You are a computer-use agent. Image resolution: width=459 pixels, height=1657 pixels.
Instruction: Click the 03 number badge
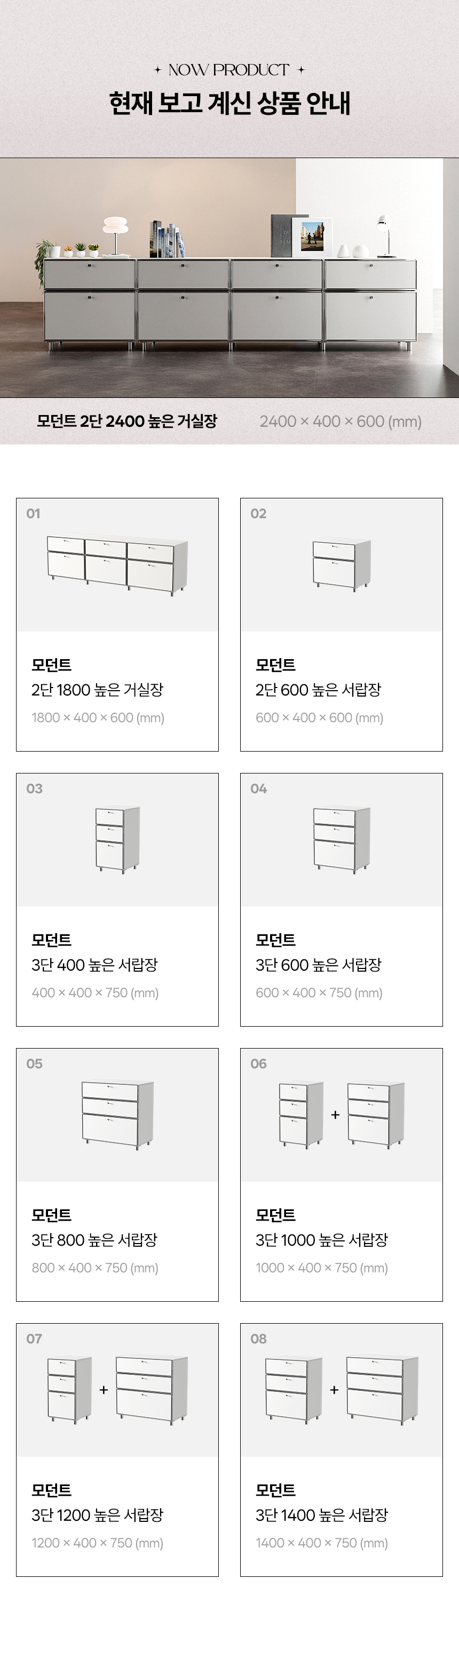[x=34, y=788]
